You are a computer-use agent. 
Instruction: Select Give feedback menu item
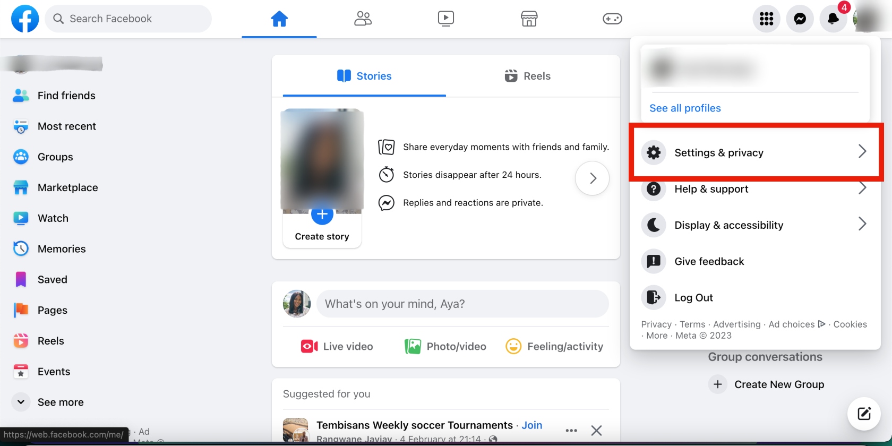pyautogui.click(x=755, y=261)
